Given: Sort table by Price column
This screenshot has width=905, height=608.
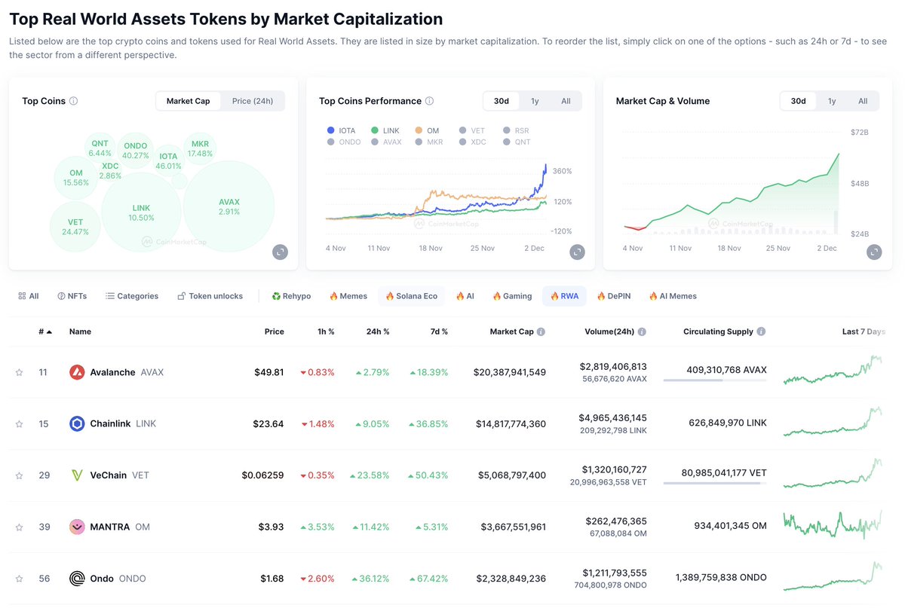Looking at the screenshot, I should click(x=274, y=331).
